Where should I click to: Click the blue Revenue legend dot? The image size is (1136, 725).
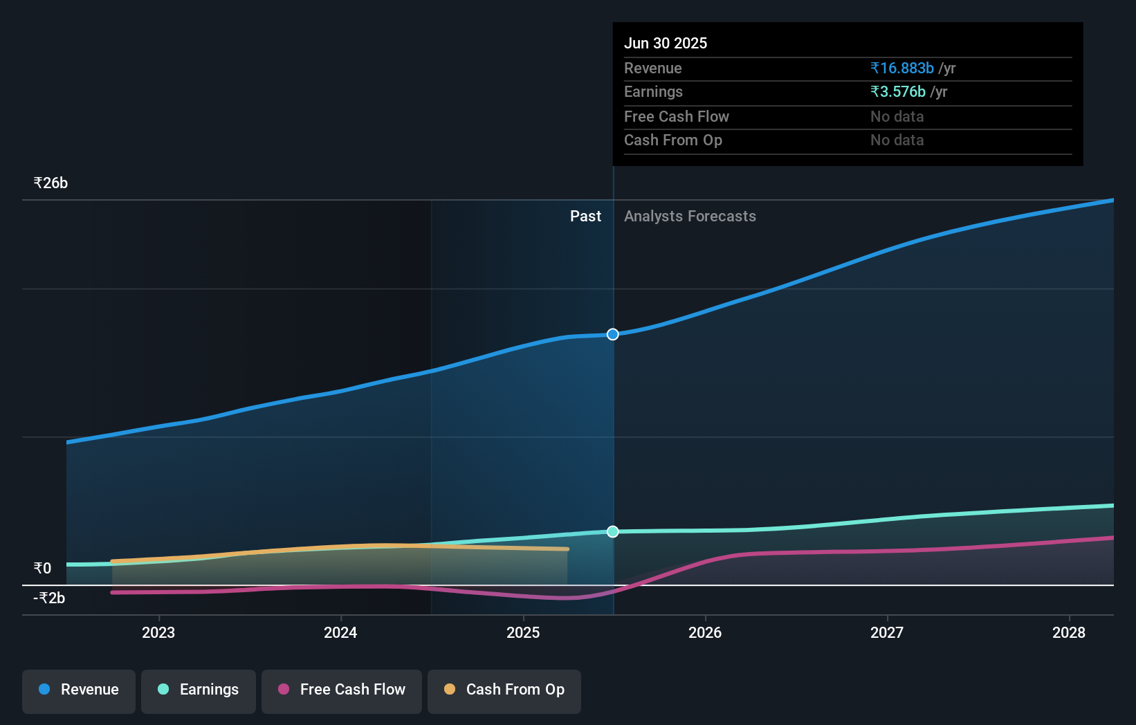(x=44, y=690)
